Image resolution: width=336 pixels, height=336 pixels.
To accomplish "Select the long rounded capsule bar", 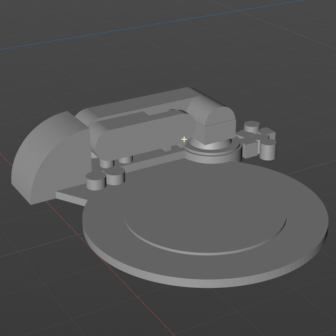I will (145, 135).
